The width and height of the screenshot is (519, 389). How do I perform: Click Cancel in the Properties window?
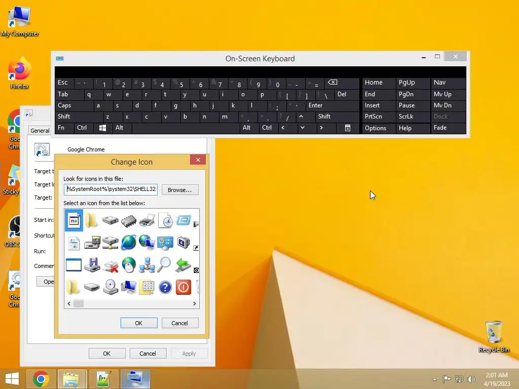tap(147, 354)
